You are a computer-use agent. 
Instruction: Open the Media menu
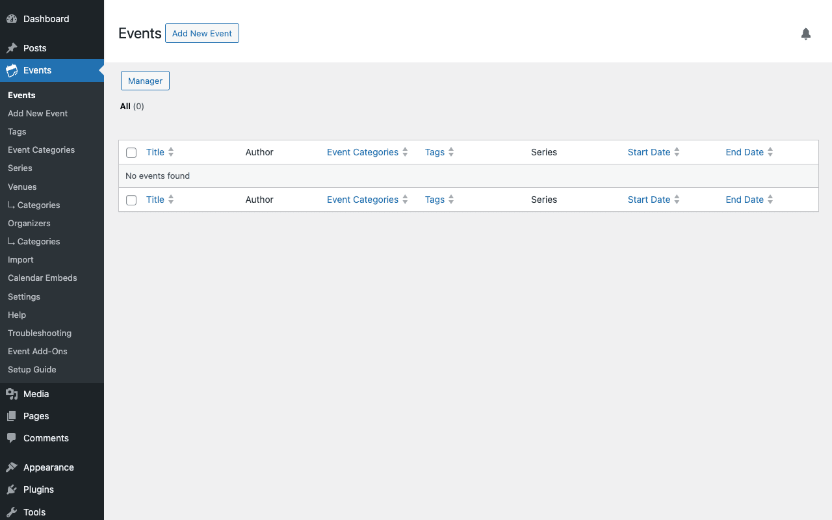click(52, 394)
